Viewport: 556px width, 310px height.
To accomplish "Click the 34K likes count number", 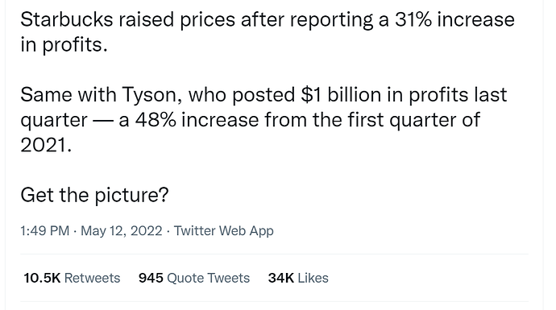I will pyautogui.click(x=281, y=278).
